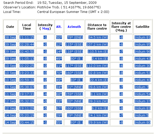Image resolution: width=155 pixels, height=135 pixels.
Task: Click azimuth value 118° (ESE)
Action: pyautogui.click(x=74, y=51)
